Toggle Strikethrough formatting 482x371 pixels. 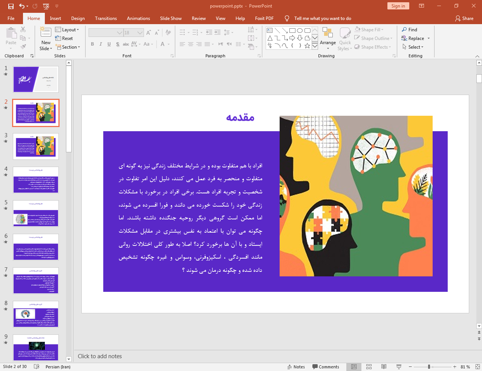[x=126, y=44]
